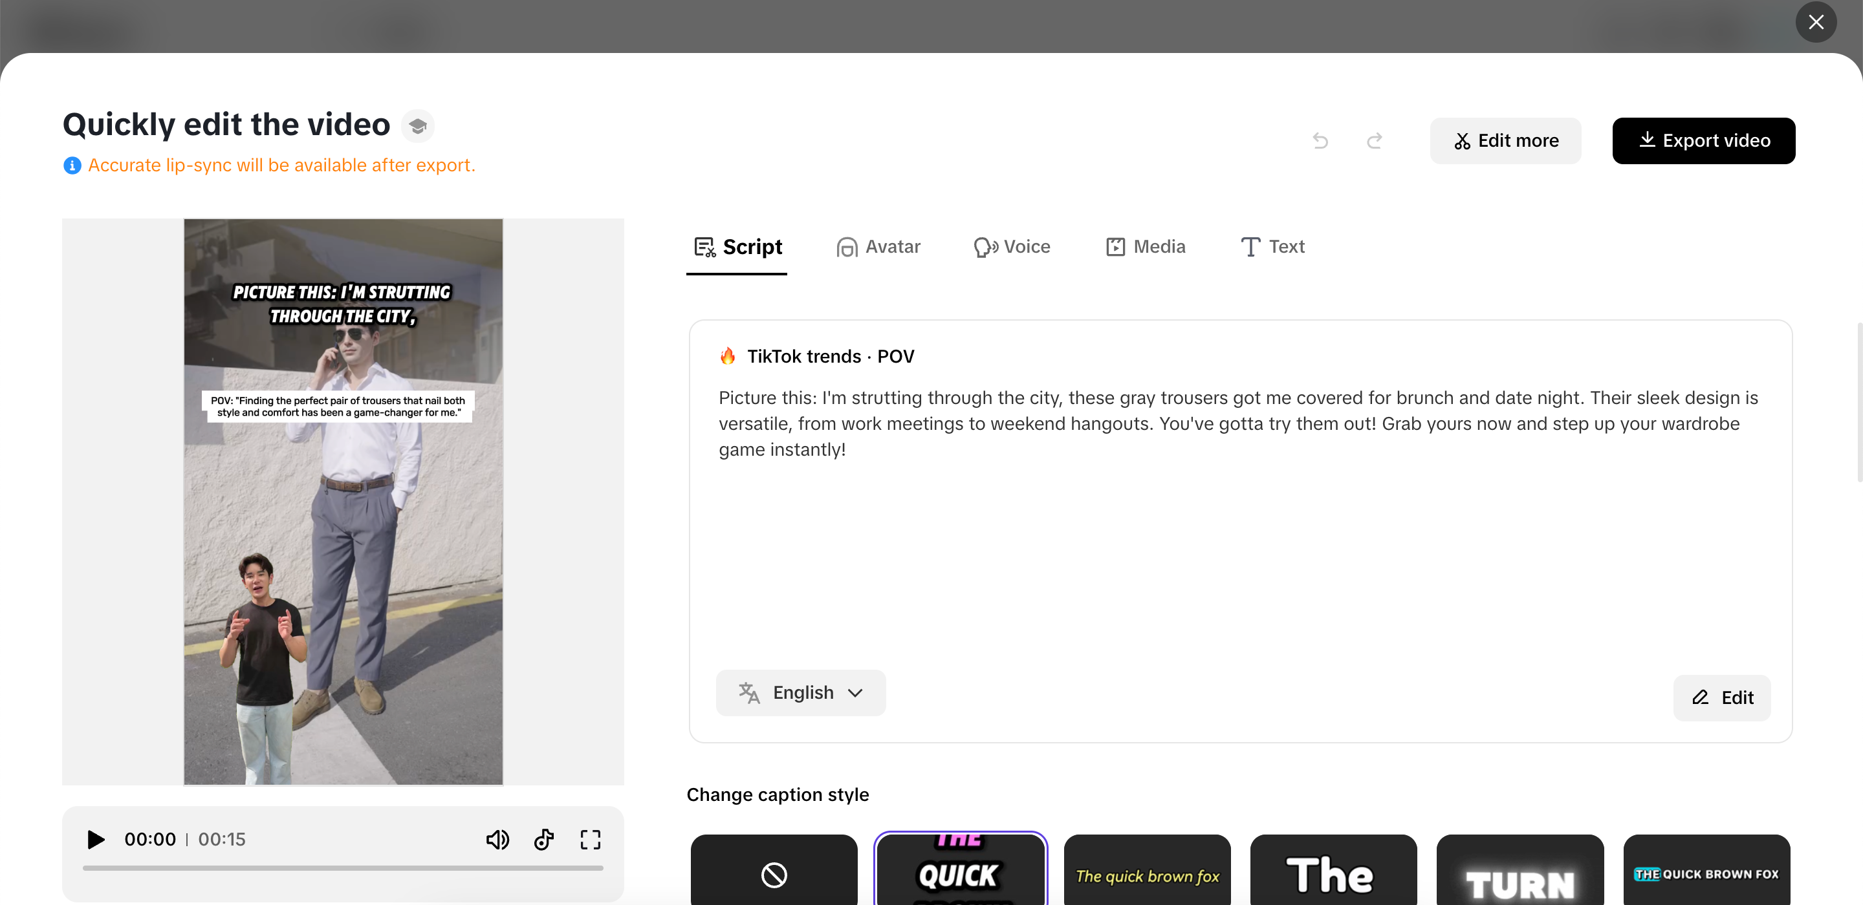This screenshot has height=905, width=1863.
Task: Redo the last change
Action: (1373, 140)
